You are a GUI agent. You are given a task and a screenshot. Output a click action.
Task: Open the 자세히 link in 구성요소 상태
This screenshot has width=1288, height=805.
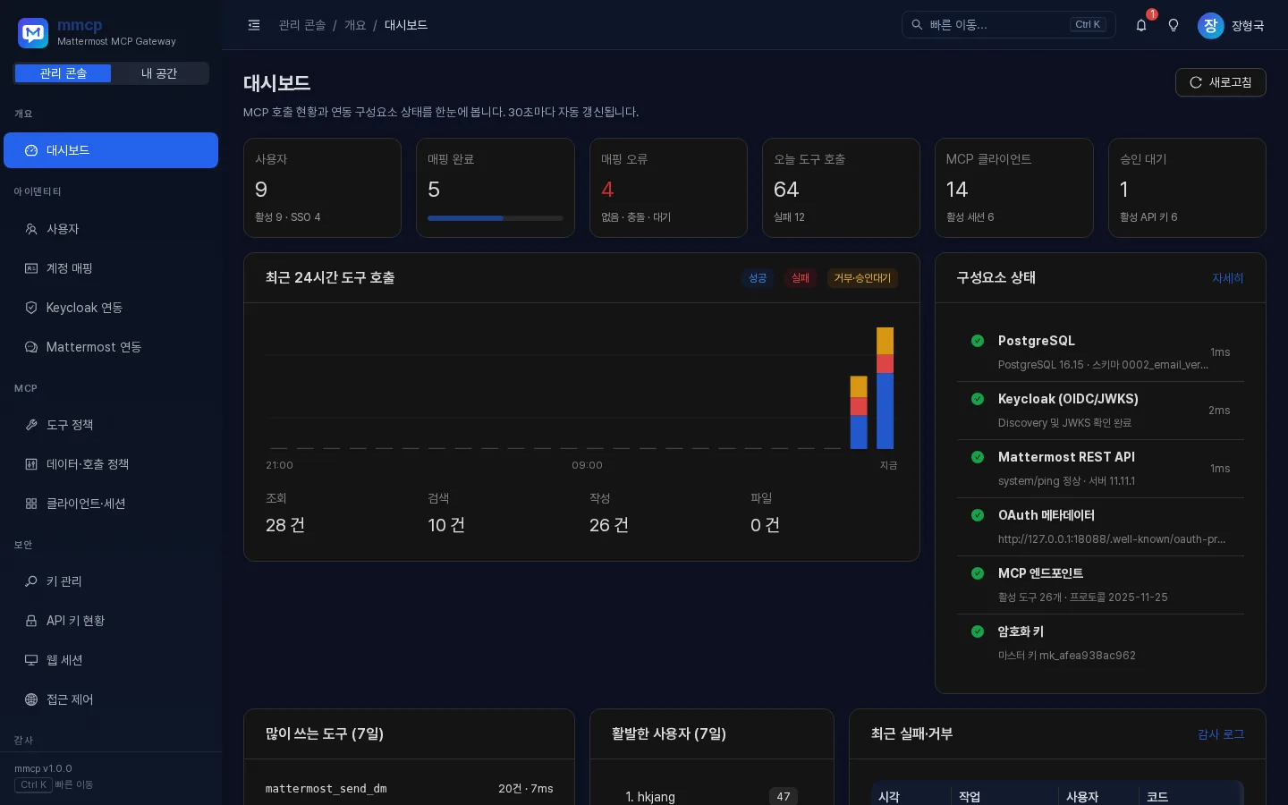[x=1227, y=278]
